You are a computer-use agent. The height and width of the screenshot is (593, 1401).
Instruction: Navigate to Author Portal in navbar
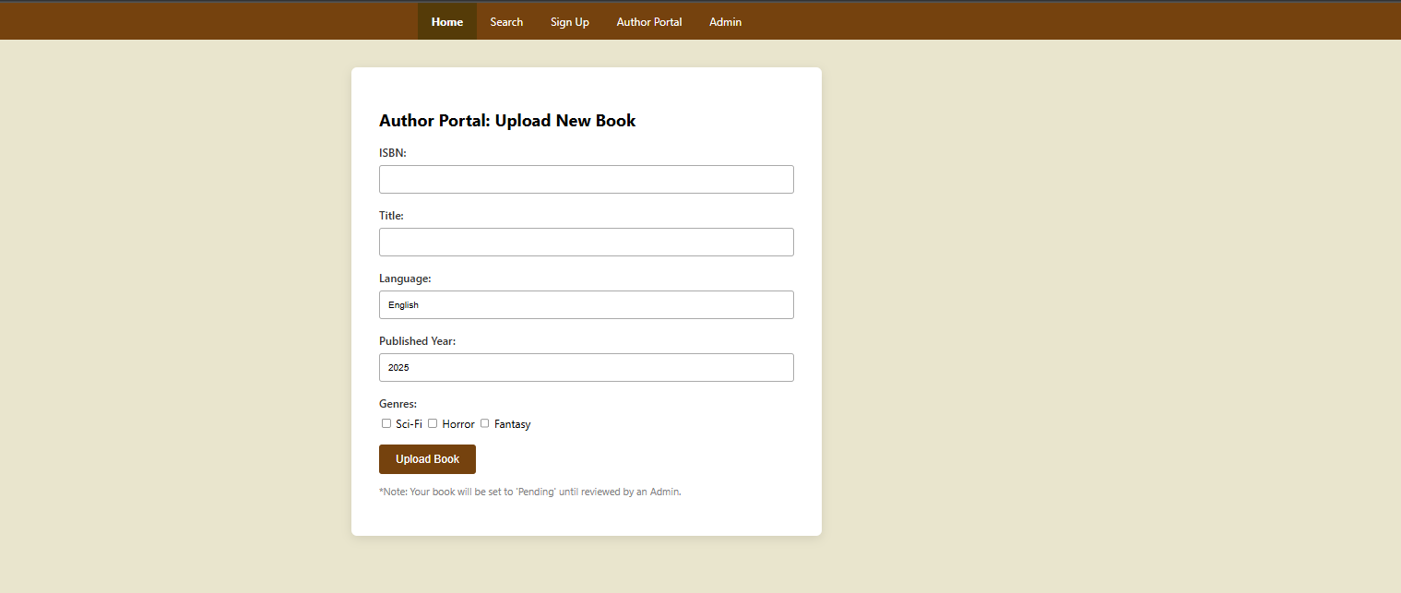tap(649, 22)
